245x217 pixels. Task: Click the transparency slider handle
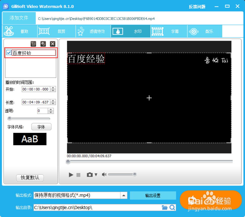[x=10, y=119]
